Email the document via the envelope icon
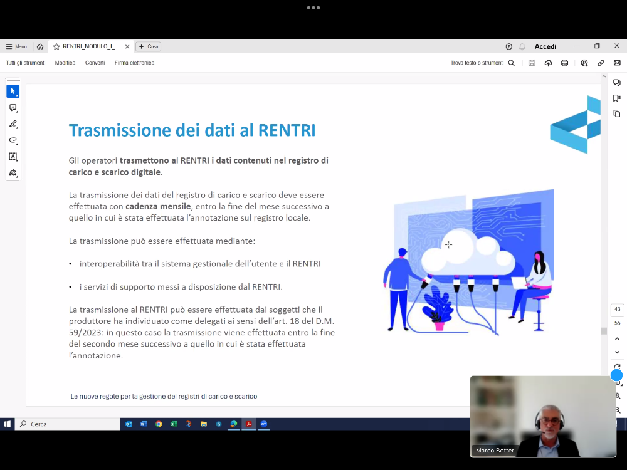Image resolution: width=627 pixels, height=470 pixels. (617, 63)
